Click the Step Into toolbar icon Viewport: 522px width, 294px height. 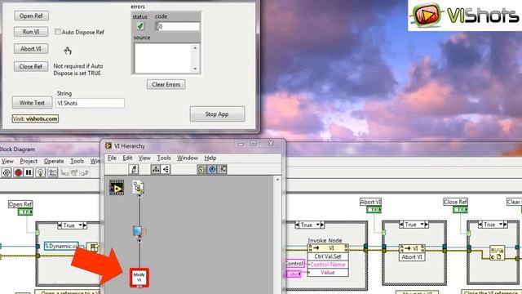click(64, 172)
